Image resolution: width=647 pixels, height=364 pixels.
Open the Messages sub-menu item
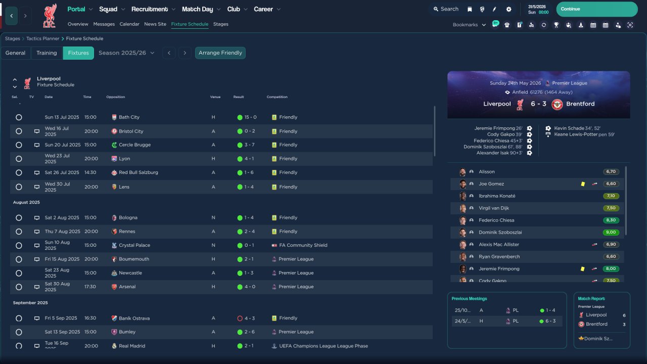[x=104, y=24]
